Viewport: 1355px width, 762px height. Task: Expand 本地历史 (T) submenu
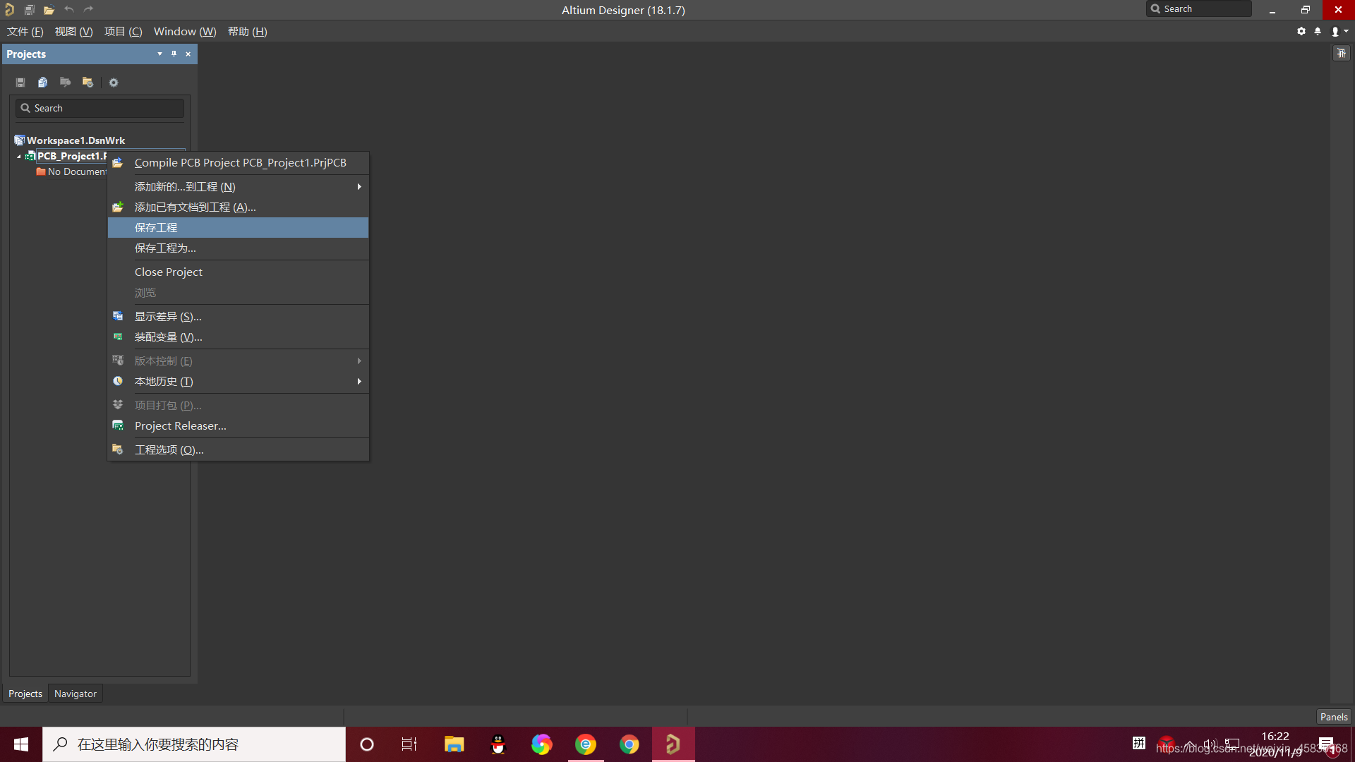pyautogui.click(x=239, y=382)
